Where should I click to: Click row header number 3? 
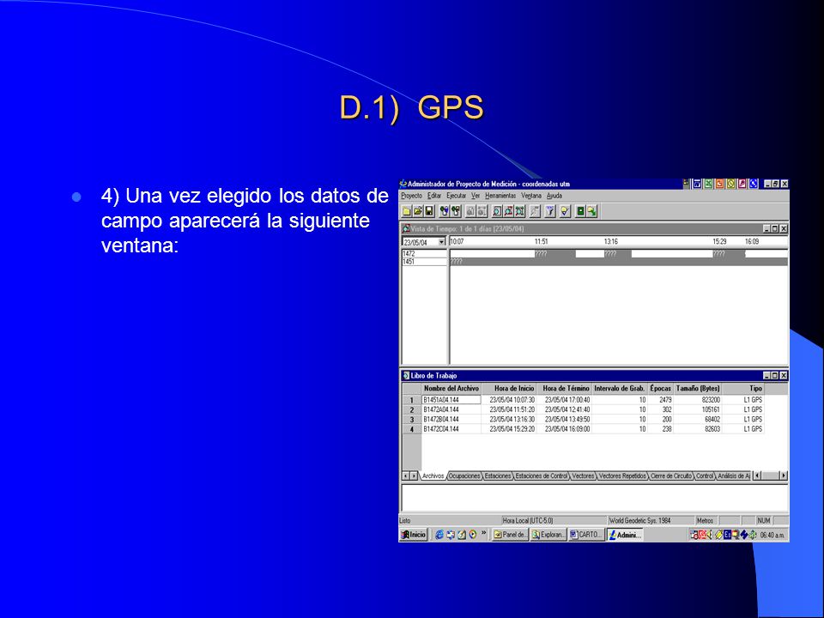click(x=411, y=420)
